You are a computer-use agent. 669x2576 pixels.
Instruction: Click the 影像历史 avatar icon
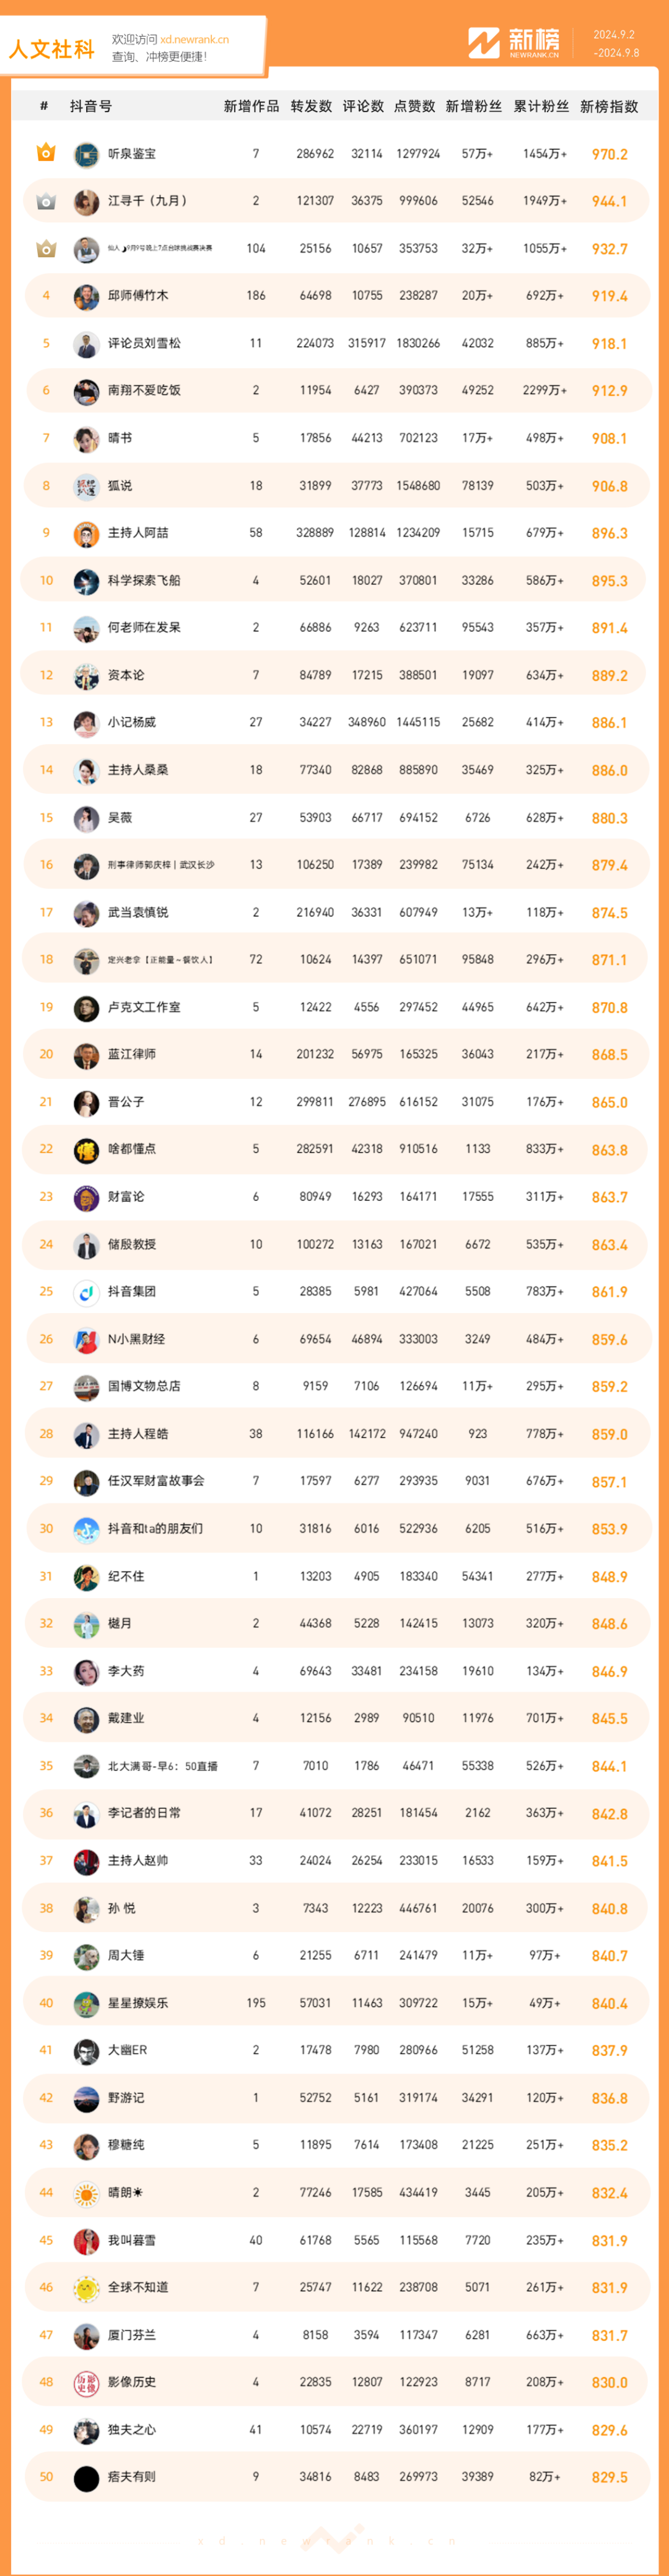click(x=86, y=2382)
